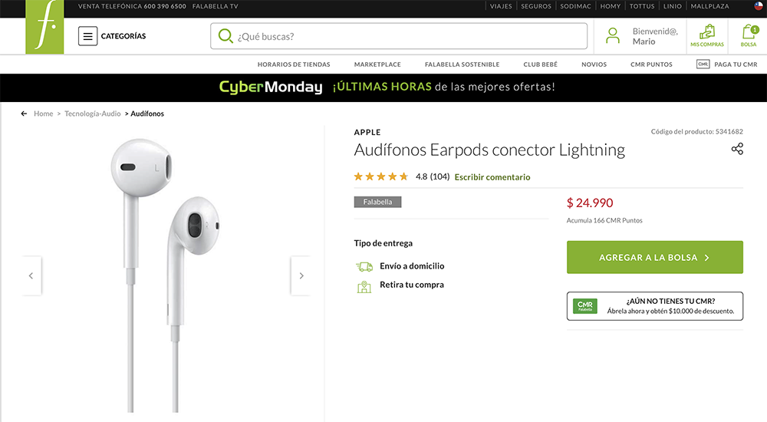Click the Falabella green logo
The height and width of the screenshot is (422, 767).
point(44,27)
